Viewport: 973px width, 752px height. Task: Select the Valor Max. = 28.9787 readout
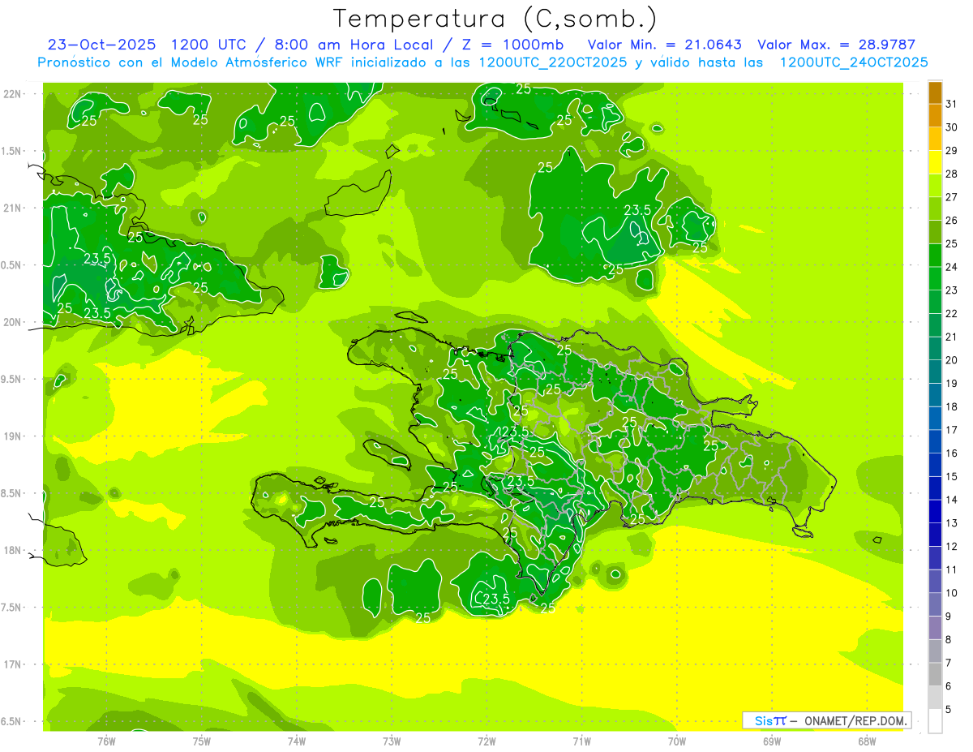tap(835, 45)
